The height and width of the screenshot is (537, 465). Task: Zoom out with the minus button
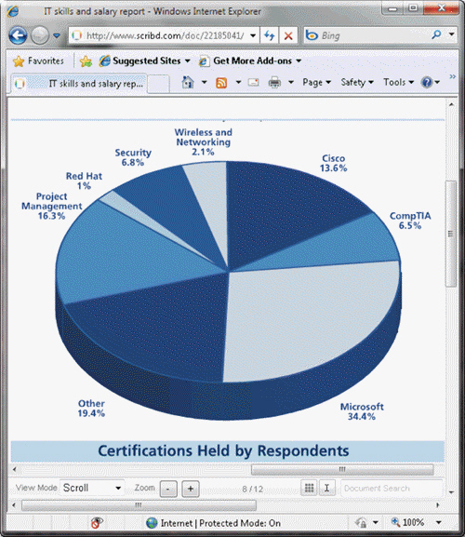168,489
